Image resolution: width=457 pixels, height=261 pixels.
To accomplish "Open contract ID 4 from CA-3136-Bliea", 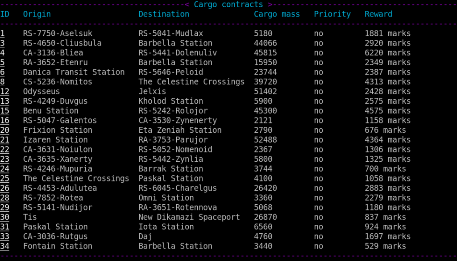I will click(2, 53).
